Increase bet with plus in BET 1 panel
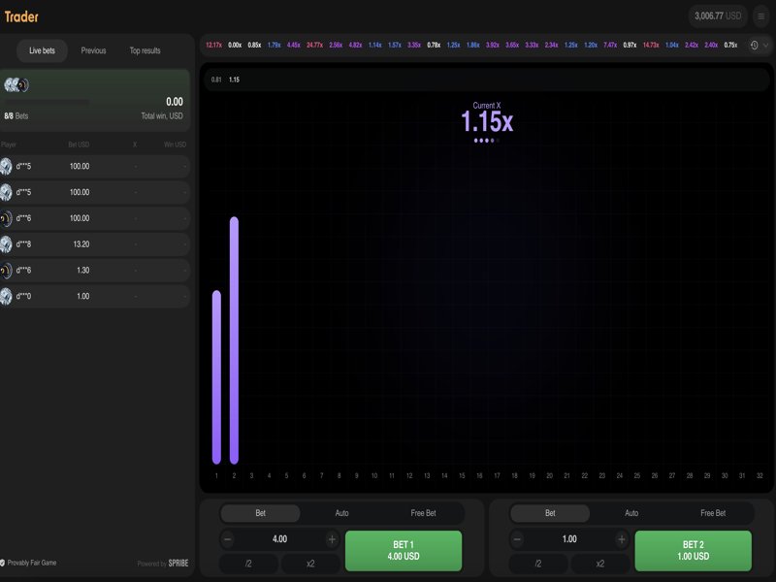The width and height of the screenshot is (776, 582). [332, 539]
